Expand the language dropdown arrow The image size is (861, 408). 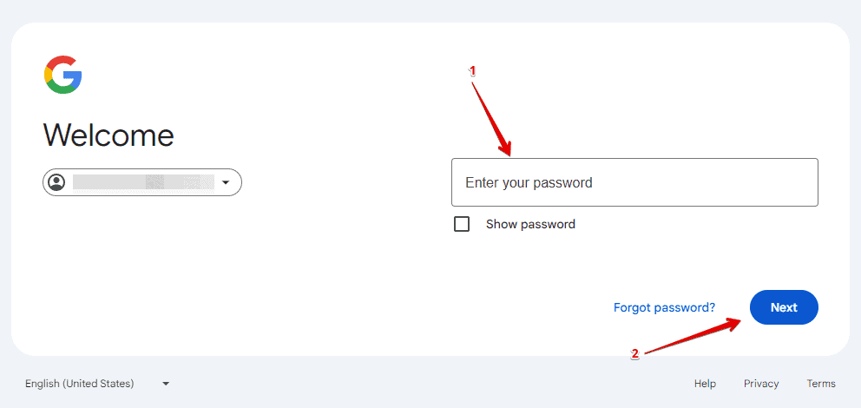(166, 384)
